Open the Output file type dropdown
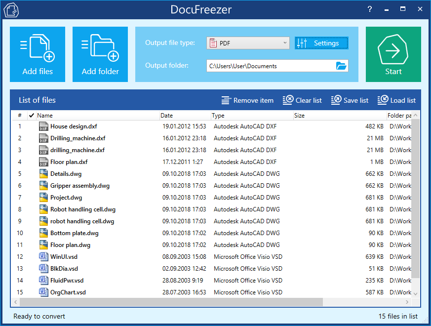The width and height of the screenshot is (431, 326). coord(248,43)
